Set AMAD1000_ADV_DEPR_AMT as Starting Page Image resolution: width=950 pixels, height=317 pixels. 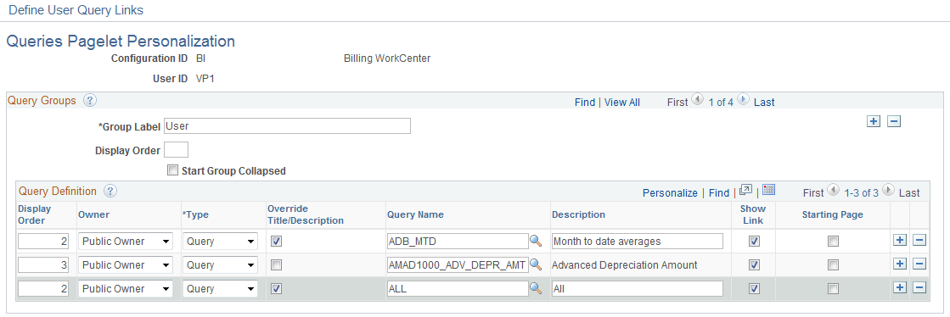834,265
